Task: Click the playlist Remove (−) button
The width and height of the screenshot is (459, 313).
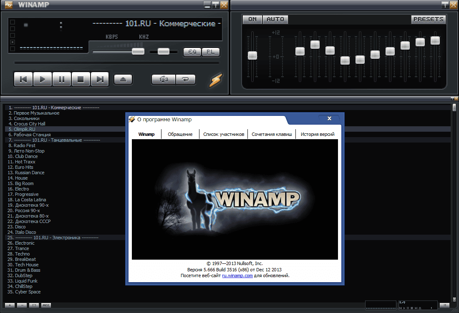Action: pyautogui.click(x=22, y=305)
